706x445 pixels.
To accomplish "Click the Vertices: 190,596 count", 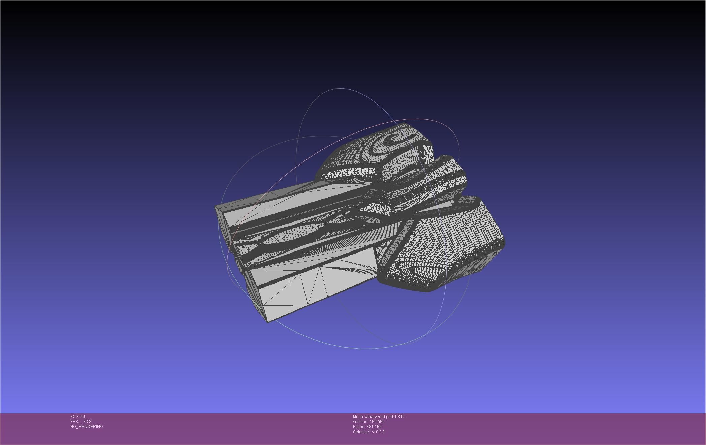I will click(x=368, y=422).
